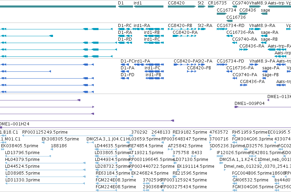The image size is (291, 192).
Task: Click the DME1-009P04 BAC clone label
Action: click(249, 104)
